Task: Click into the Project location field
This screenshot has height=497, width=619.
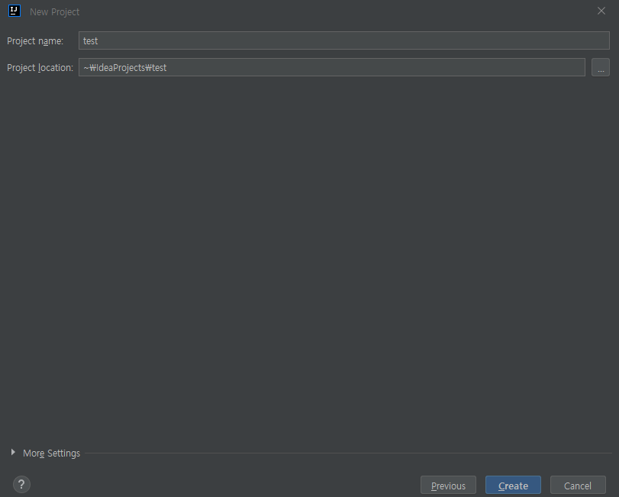Action: pos(331,67)
